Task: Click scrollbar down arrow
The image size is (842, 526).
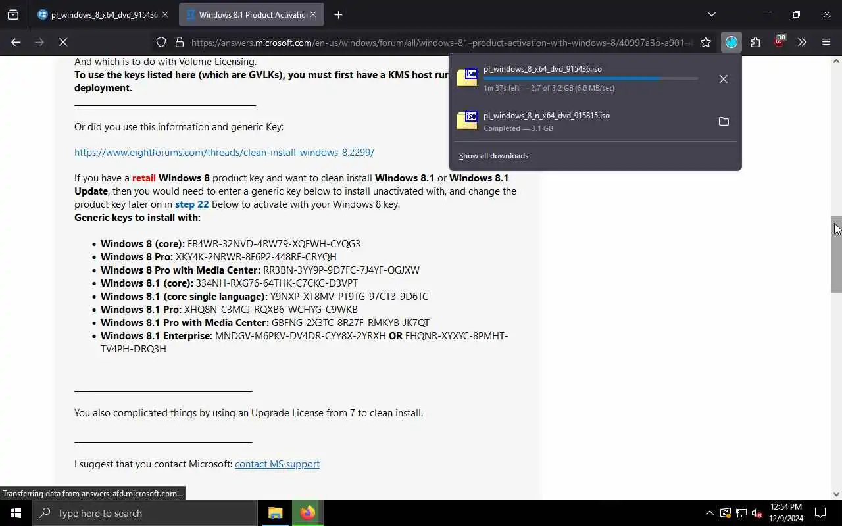Action: [x=836, y=494]
